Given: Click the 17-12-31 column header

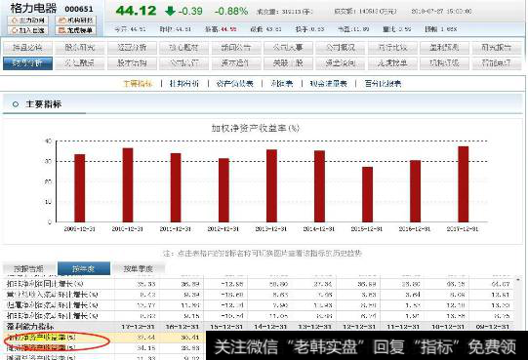Looking at the screenshot, I should (138, 327).
